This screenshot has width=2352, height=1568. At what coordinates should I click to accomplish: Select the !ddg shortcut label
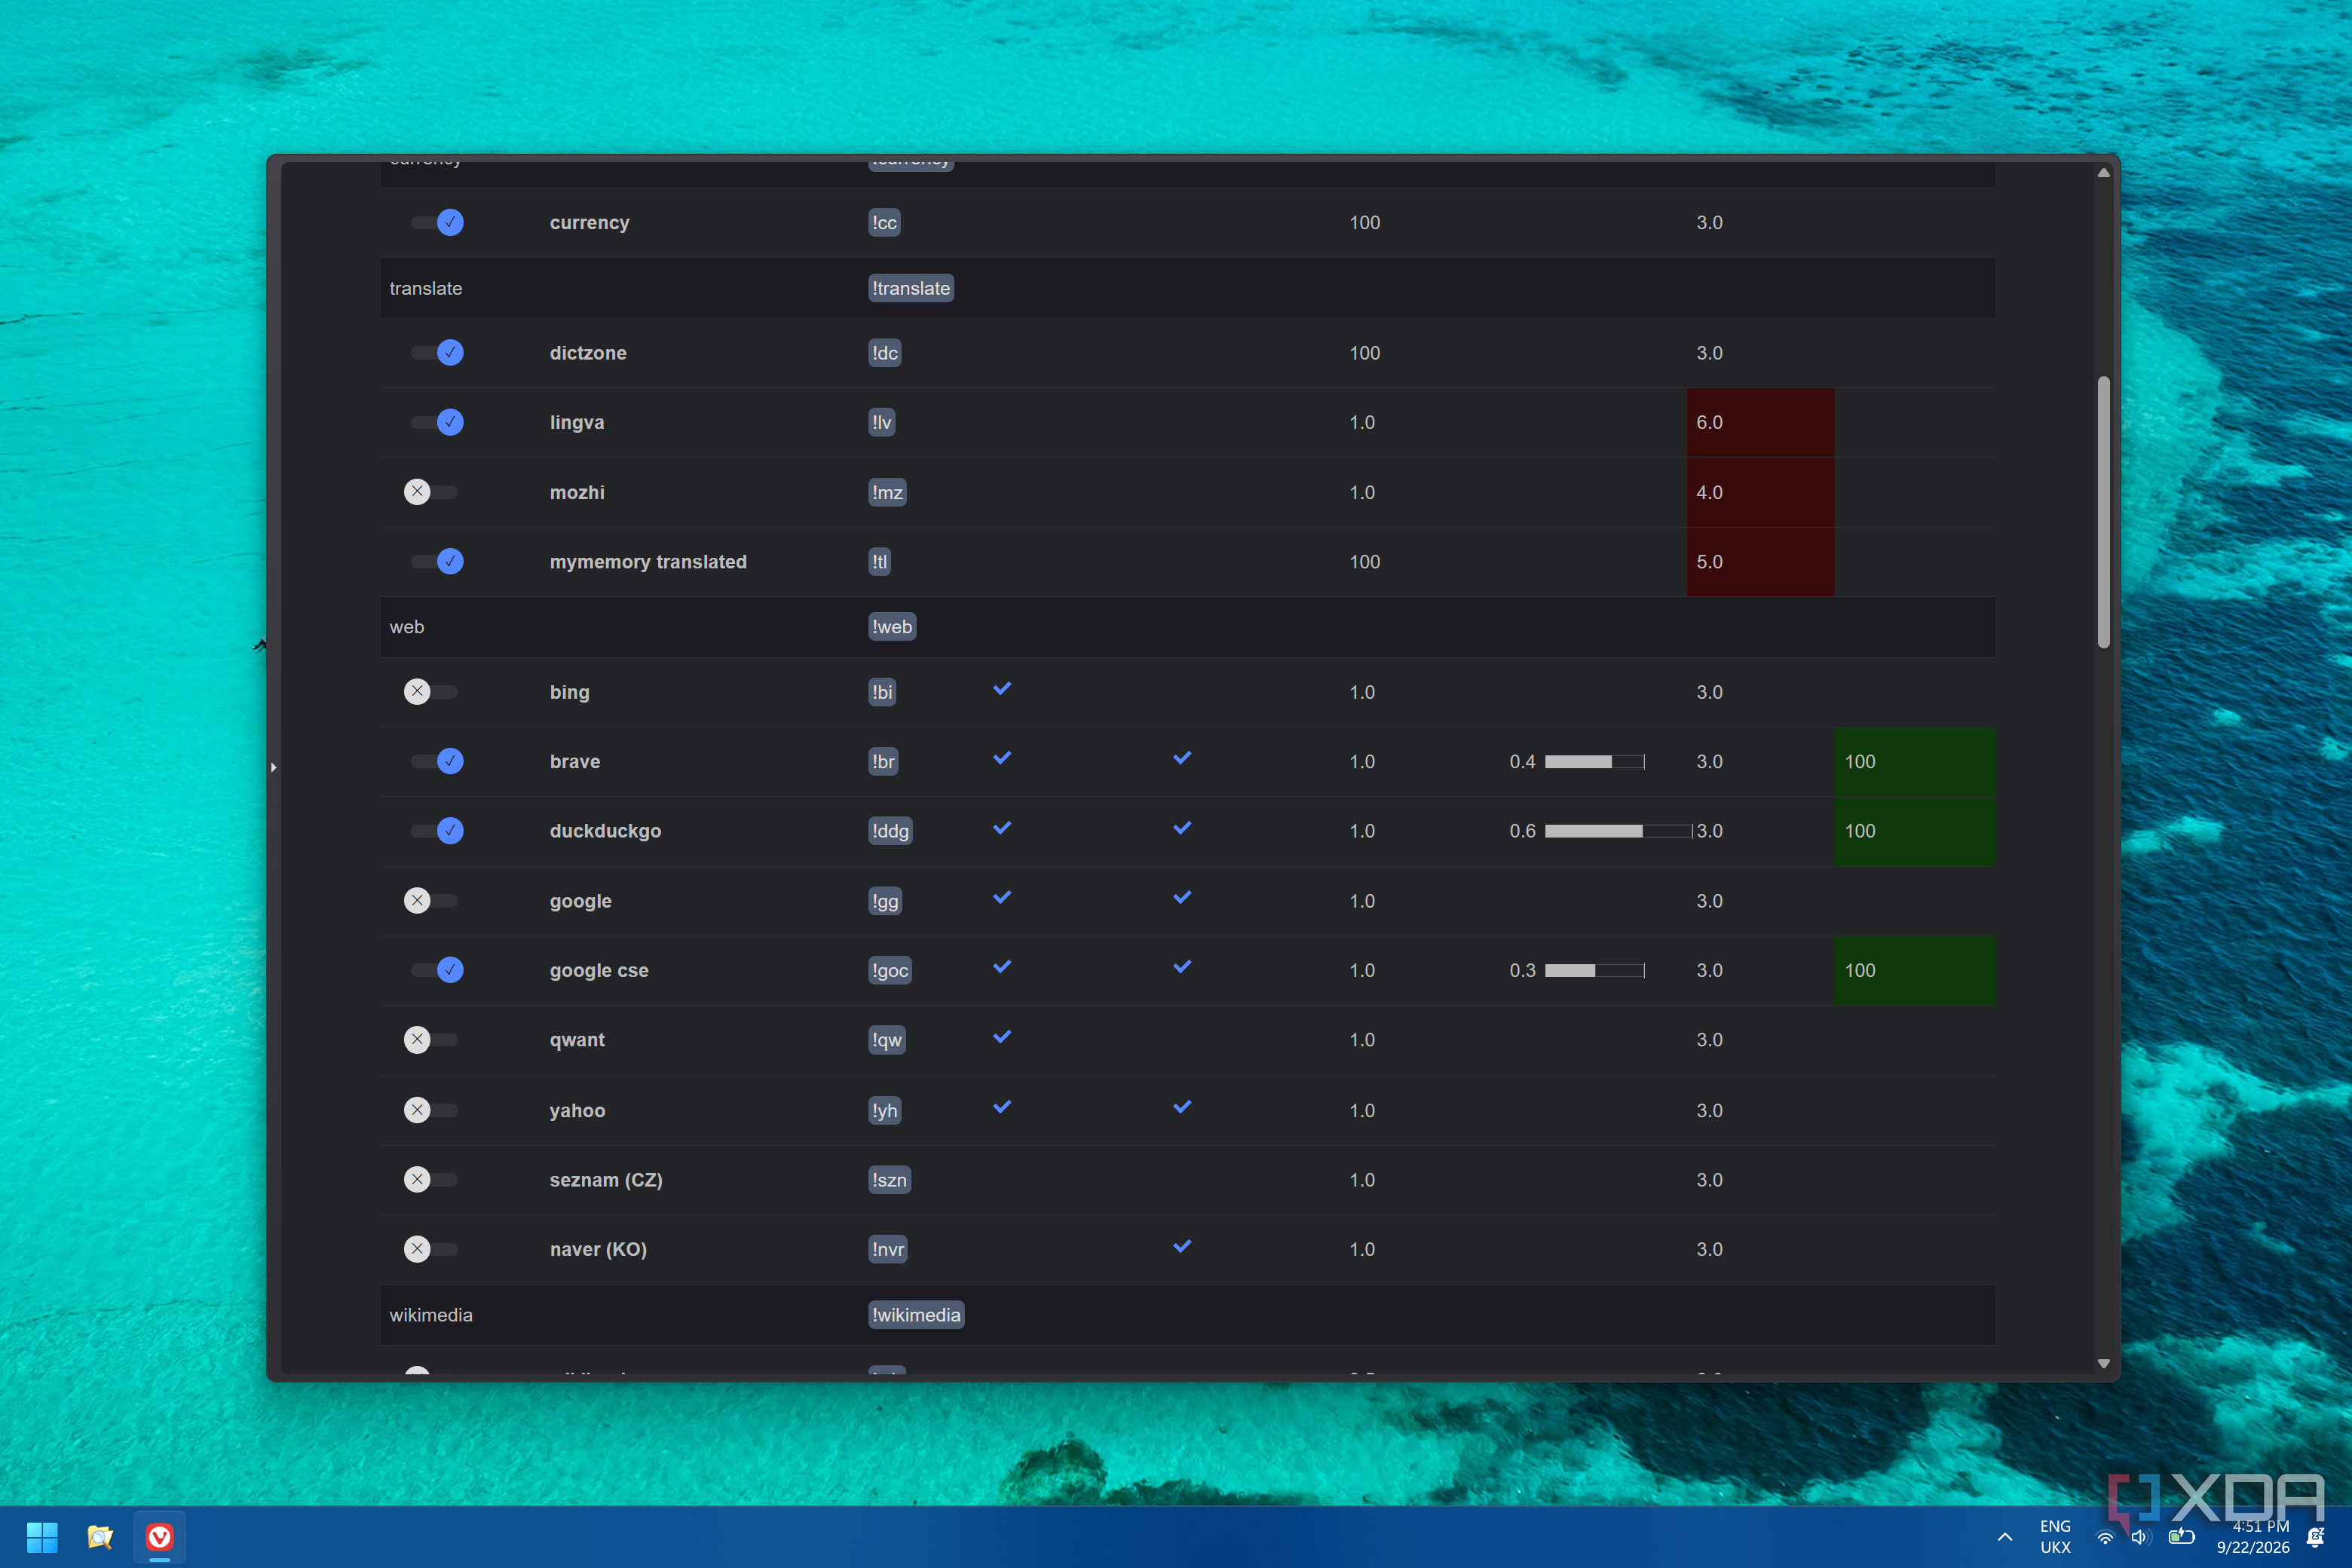click(890, 831)
